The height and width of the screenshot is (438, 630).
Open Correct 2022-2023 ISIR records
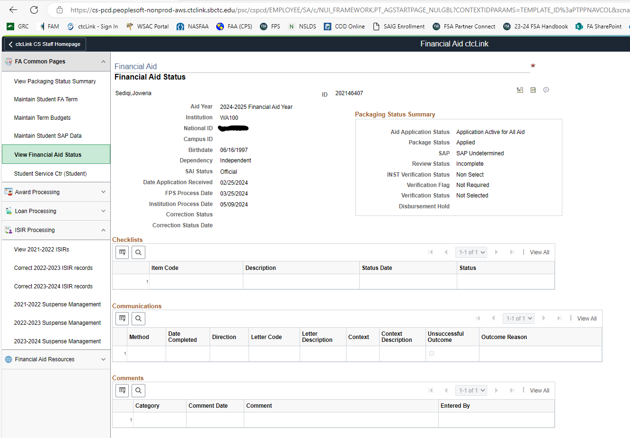[x=53, y=268]
